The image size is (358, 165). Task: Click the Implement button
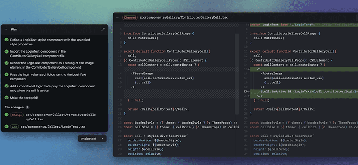point(89,139)
